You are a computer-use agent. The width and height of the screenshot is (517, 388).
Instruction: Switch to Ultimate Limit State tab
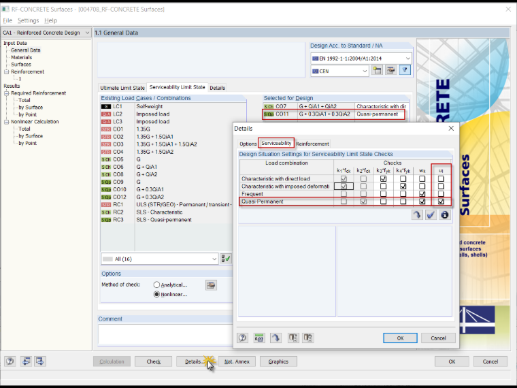[122, 88]
